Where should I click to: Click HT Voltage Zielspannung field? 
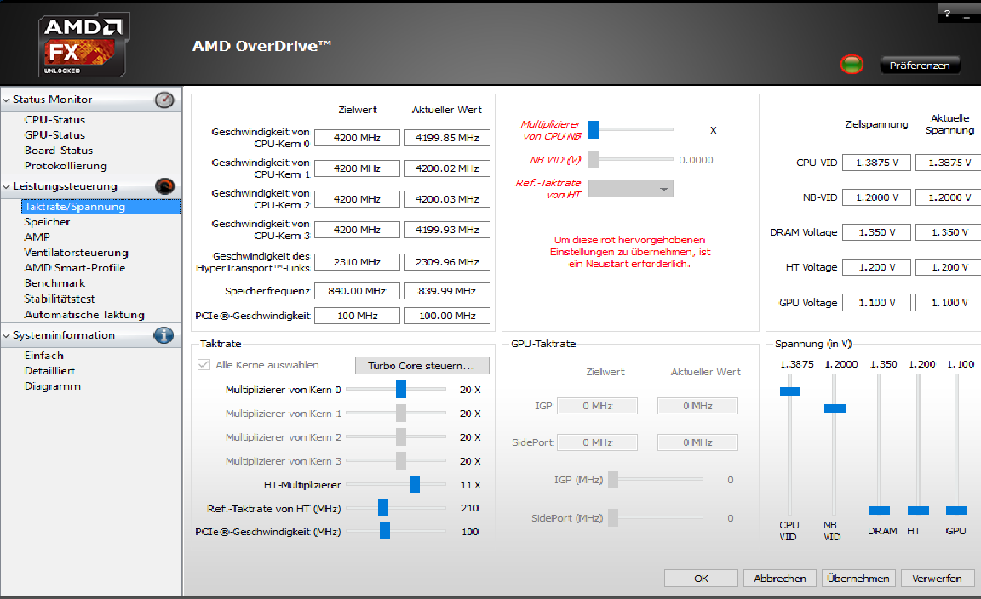coord(877,268)
